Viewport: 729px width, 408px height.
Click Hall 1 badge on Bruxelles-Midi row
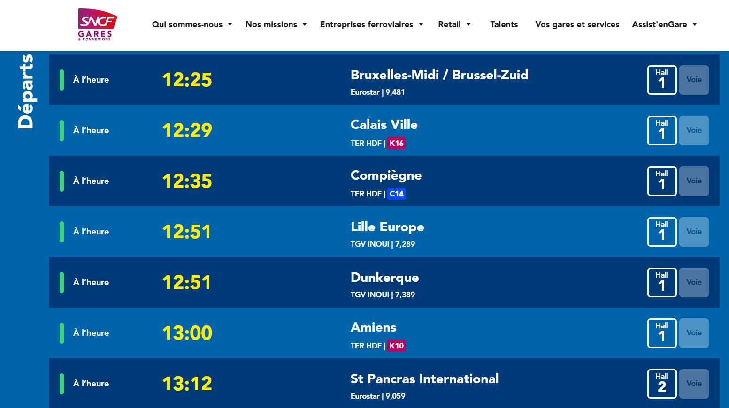(x=661, y=80)
